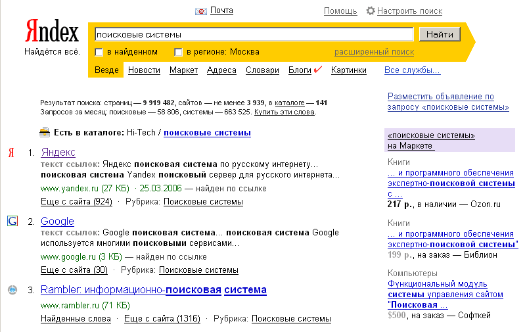The height and width of the screenshot is (332, 525).
Task: Open the Яндекс result title
Action: coord(58,153)
